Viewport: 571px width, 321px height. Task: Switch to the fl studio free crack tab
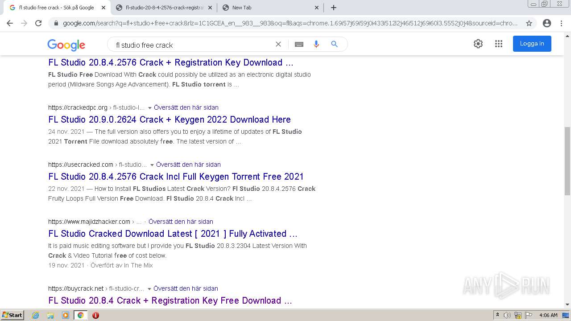tap(56, 8)
